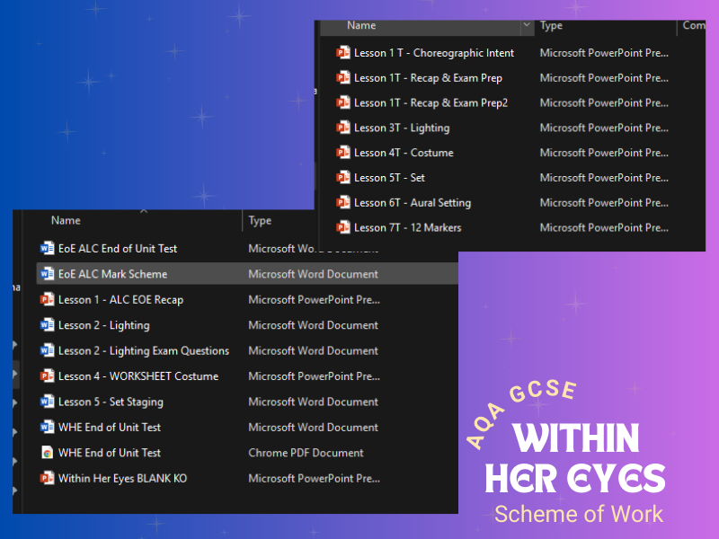This screenshot has width=719, height=539.
Task: Select Lesson 5T - Set presentation file
Action: pyautogui.click(x=389, y=178)
